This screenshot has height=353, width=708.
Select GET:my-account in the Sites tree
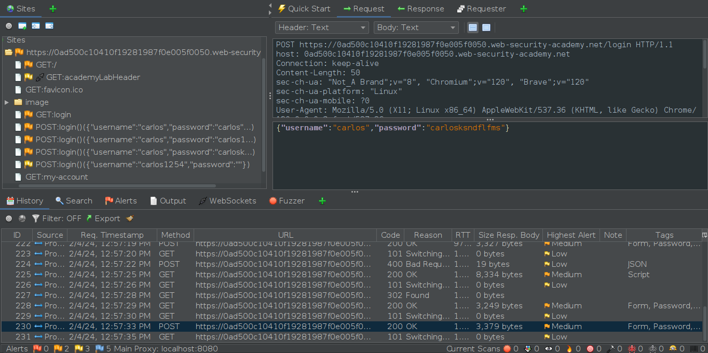[x=57, y=177]
